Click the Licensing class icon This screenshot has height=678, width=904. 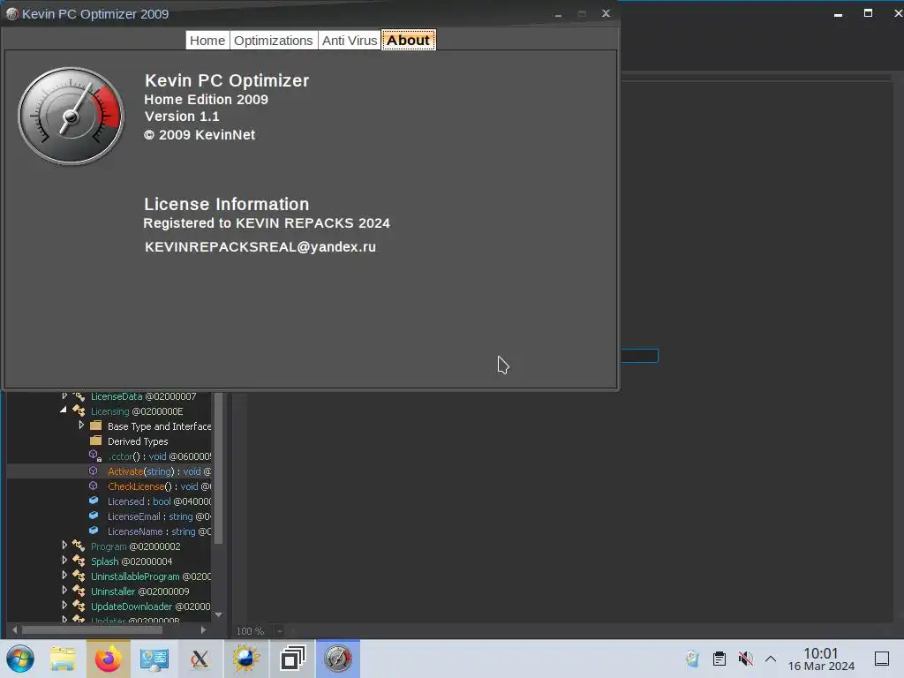pos(79,411)
